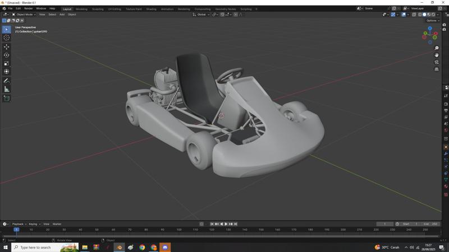
Task: Open the editor type dropdown in viewport
Action: (6, 15)
